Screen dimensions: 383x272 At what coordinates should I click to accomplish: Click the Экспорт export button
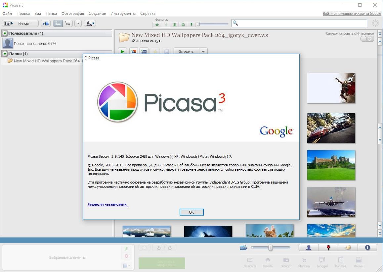(x=286, y=262)
